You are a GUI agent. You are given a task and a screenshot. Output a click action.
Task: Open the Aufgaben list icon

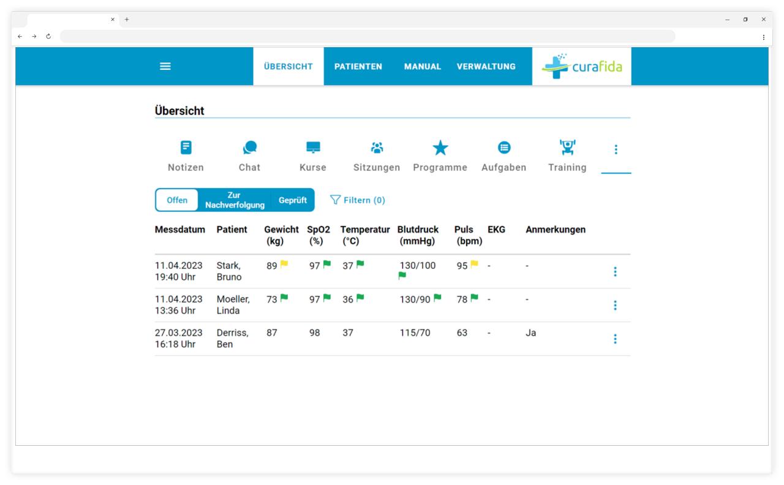503,148
